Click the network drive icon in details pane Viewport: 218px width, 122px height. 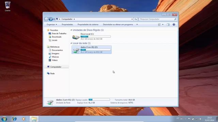pyautogui.click(x=50, y=102)
